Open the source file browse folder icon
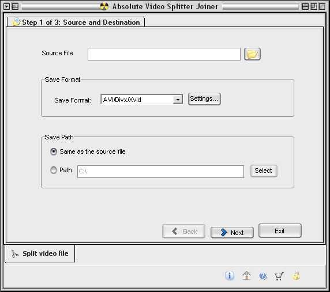This screenshot has height=292, width=330. 252,54
